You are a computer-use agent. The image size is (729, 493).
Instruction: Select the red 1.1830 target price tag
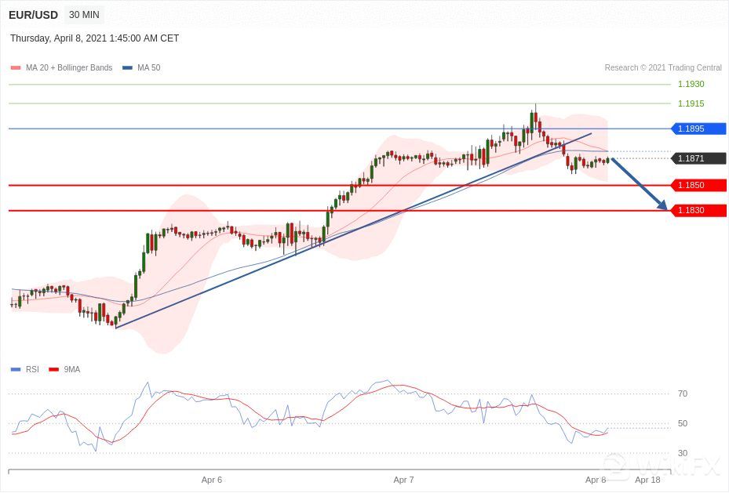click(x=698, y=210)
